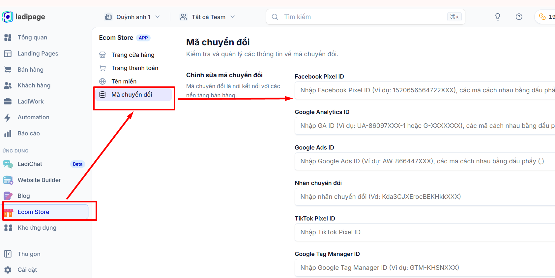Viewport: 555px width, 278px height.
Task: Click the Mã chuyển đổi database icon
Action: point(102,95)
